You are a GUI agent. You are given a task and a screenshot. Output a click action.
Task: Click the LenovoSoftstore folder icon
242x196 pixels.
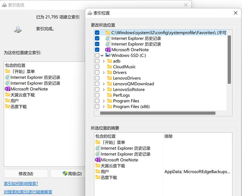pyautogui.click(x=110, y=89)
